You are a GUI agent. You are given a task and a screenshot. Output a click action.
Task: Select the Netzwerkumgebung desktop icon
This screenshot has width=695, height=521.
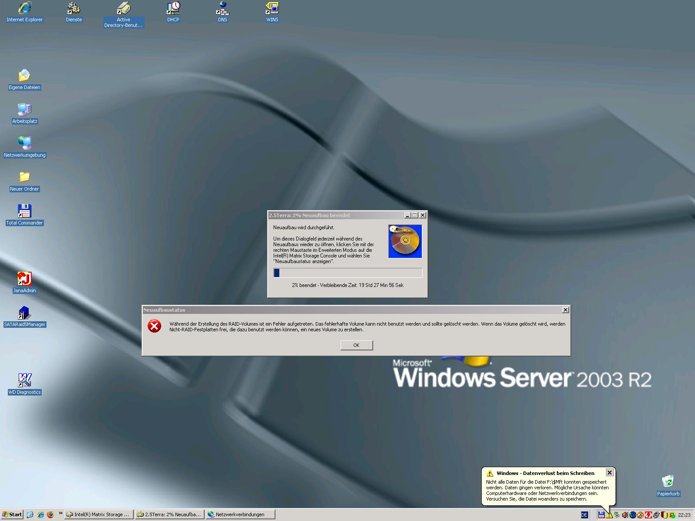point(24,147)
